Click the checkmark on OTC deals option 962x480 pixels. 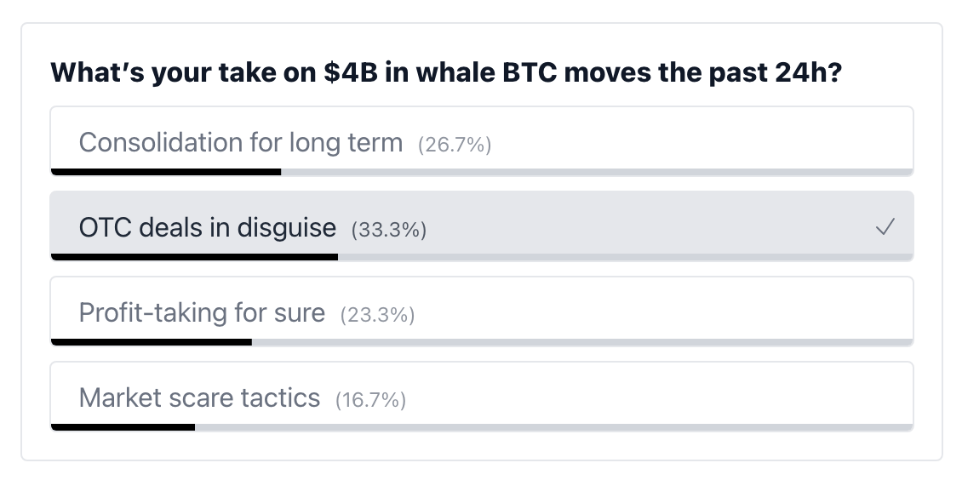[x=885, y=227]
